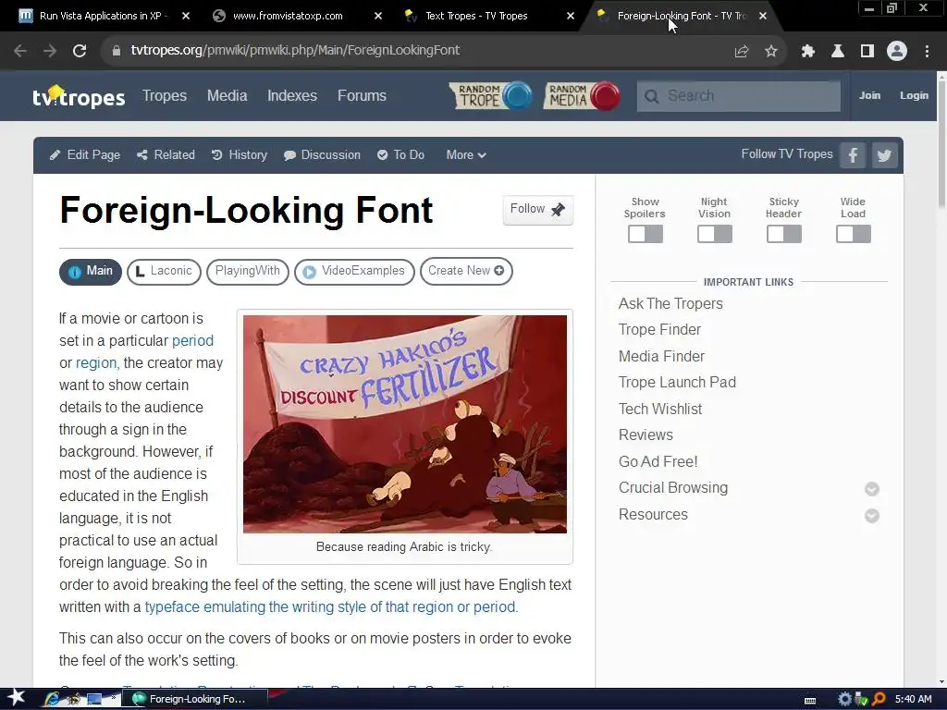Open Ask The Tropers sidebar link
The height and width of the screenshot is (710, 947).
coord(670,303)
